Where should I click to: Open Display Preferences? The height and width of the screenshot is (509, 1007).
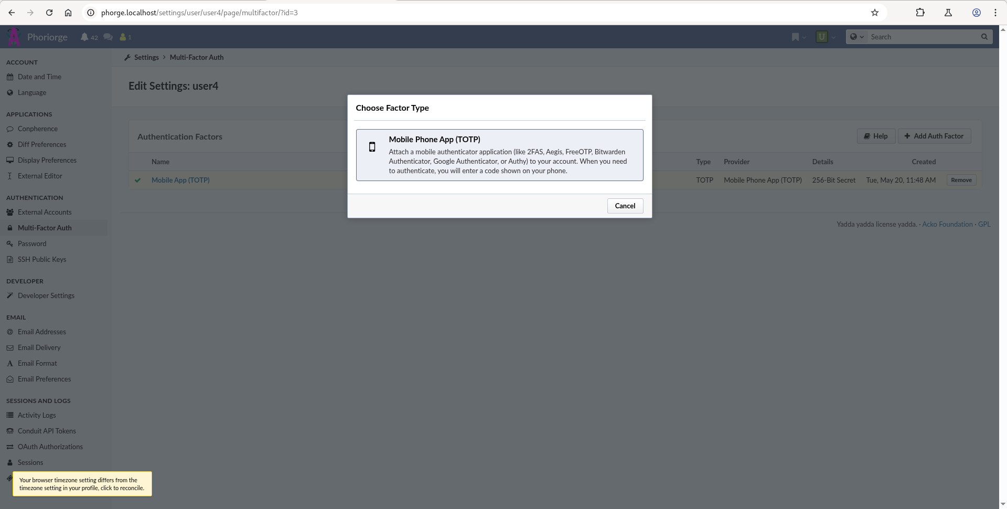point(47,160)
